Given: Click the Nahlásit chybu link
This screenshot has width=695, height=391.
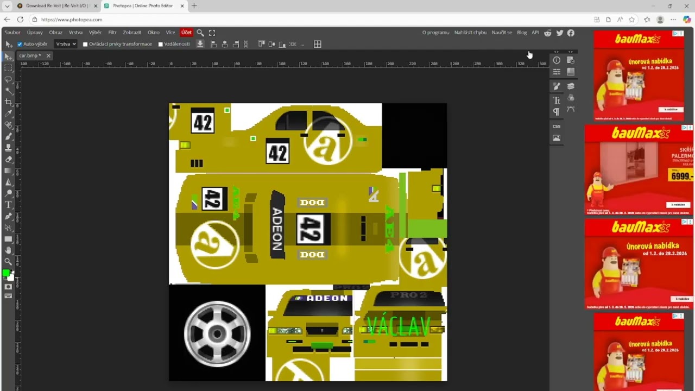Looking at the screenshot, I should click(x=470, y=33).
